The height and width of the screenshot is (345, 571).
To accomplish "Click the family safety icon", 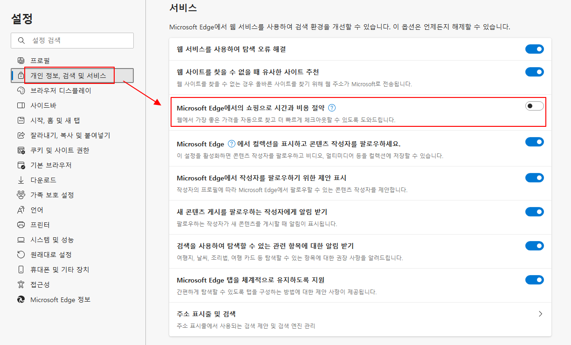I will pyautogui.click(x=21, y=195).
